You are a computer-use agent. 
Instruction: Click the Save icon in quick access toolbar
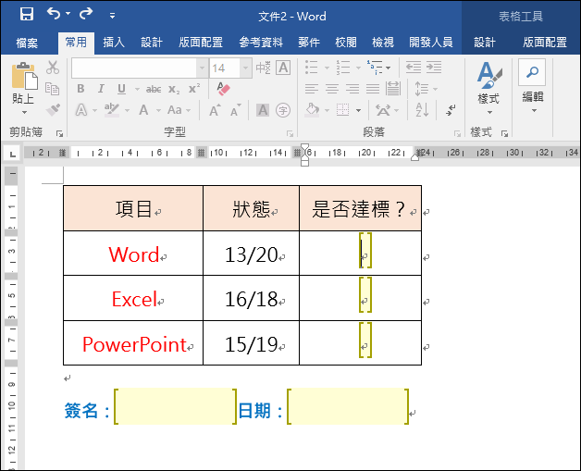27,15
